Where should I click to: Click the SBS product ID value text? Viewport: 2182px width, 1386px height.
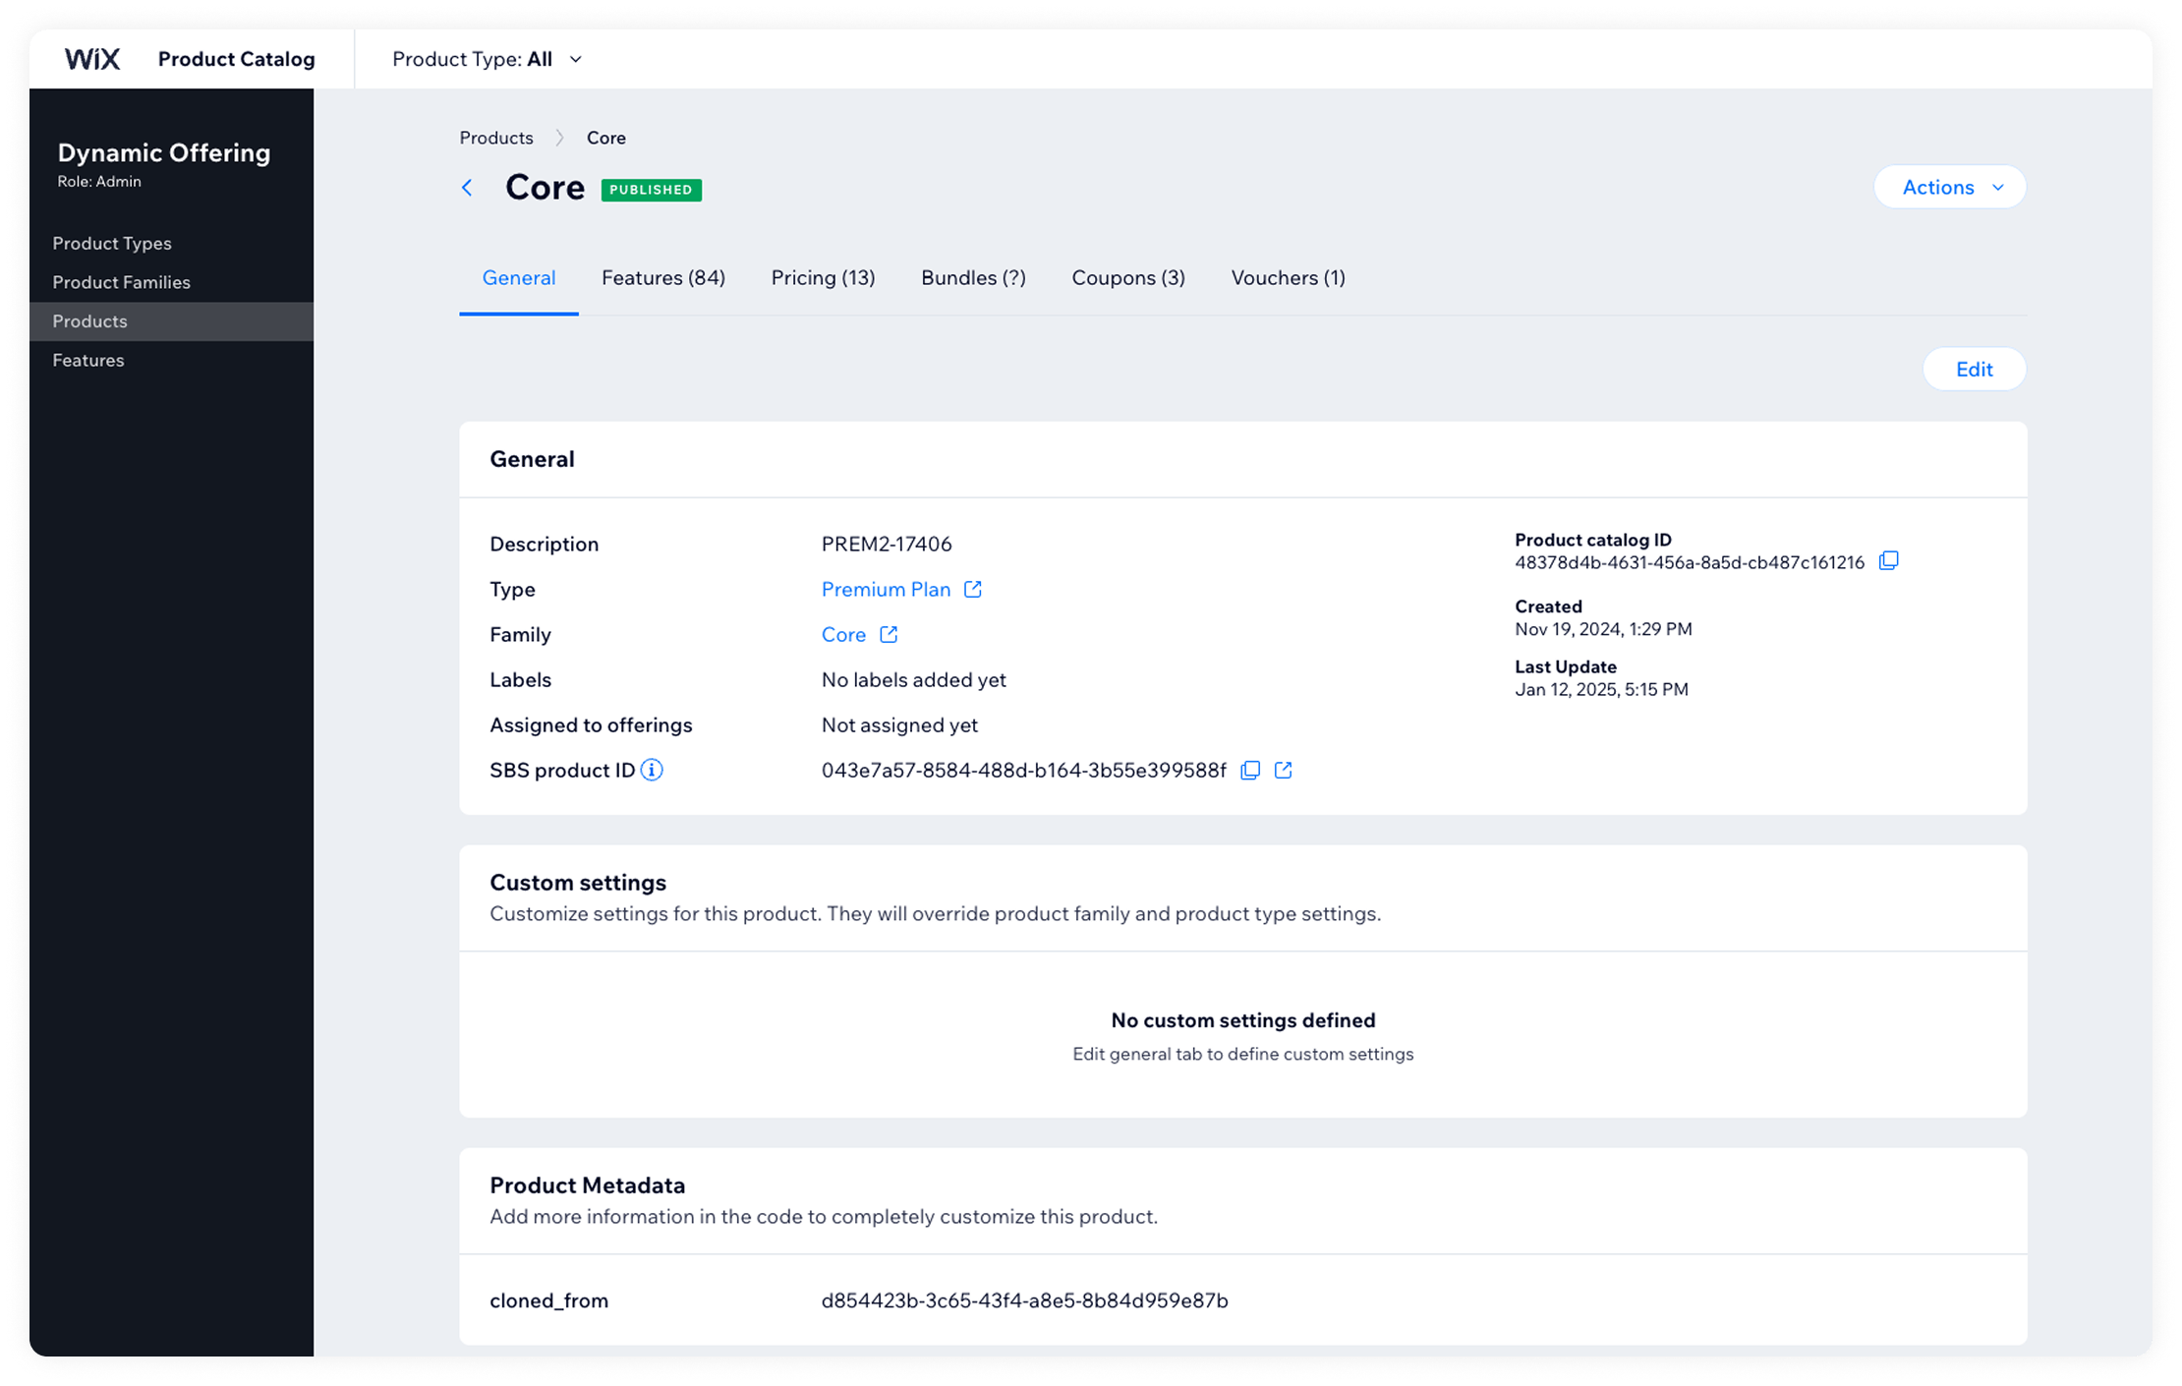[1023, 771]
